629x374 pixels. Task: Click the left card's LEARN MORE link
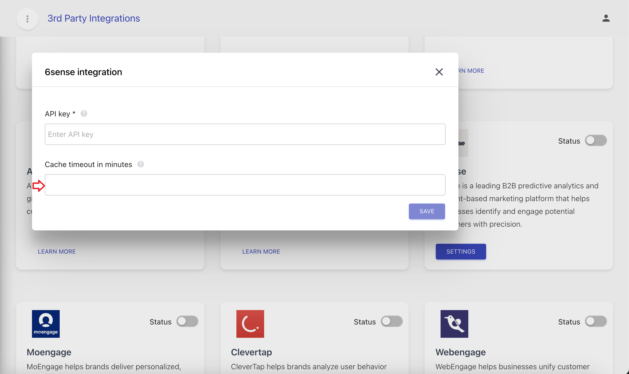(x=57, y=251)
